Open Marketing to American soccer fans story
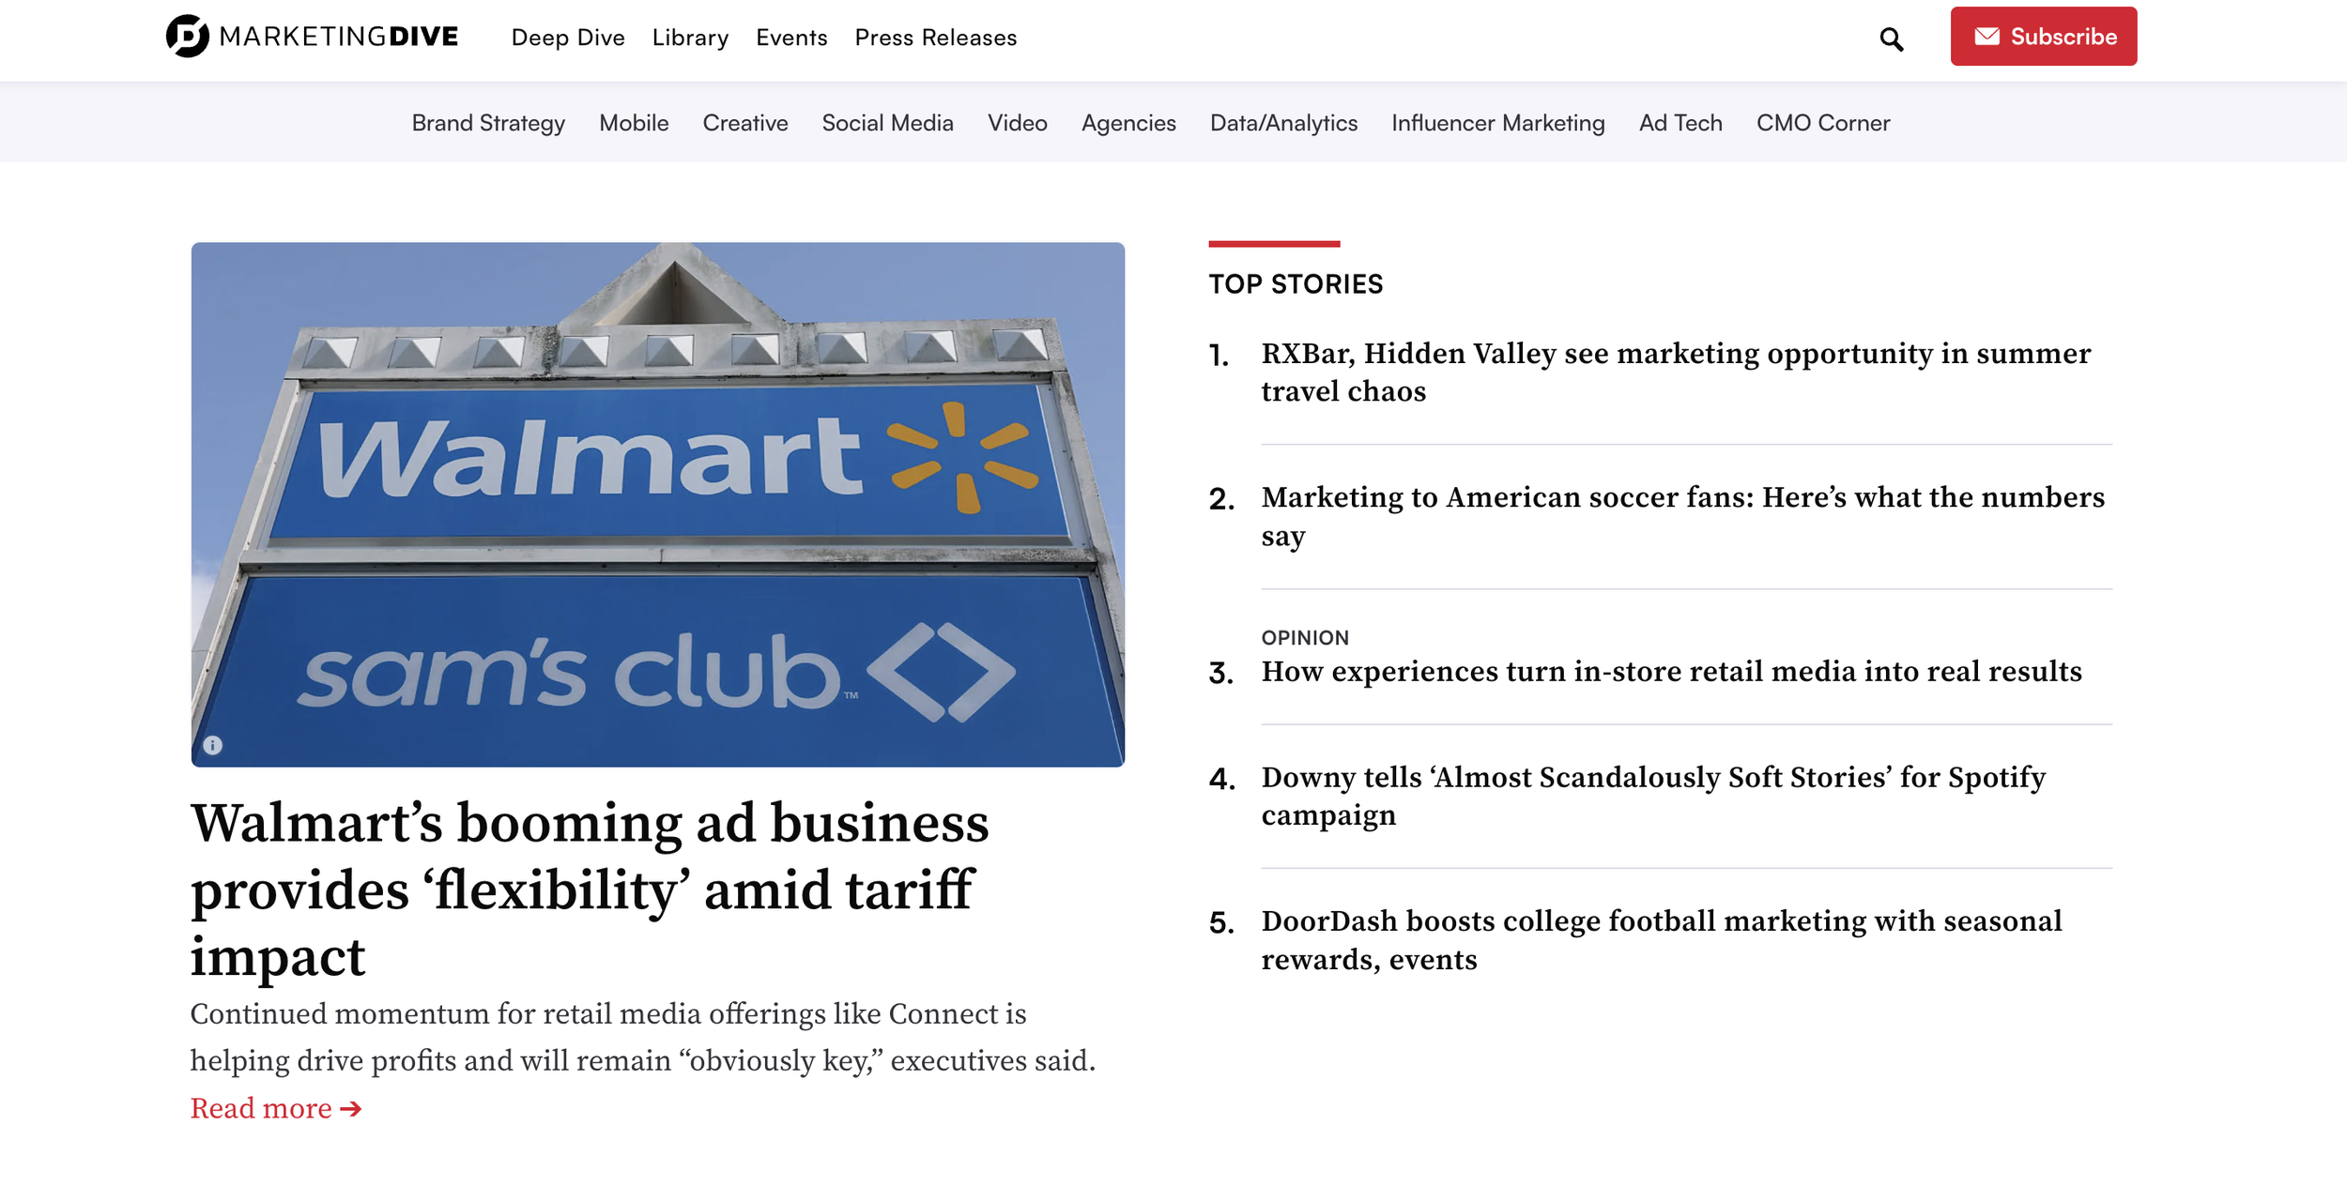The image size is (2347, 1201). click(1682, 516)
